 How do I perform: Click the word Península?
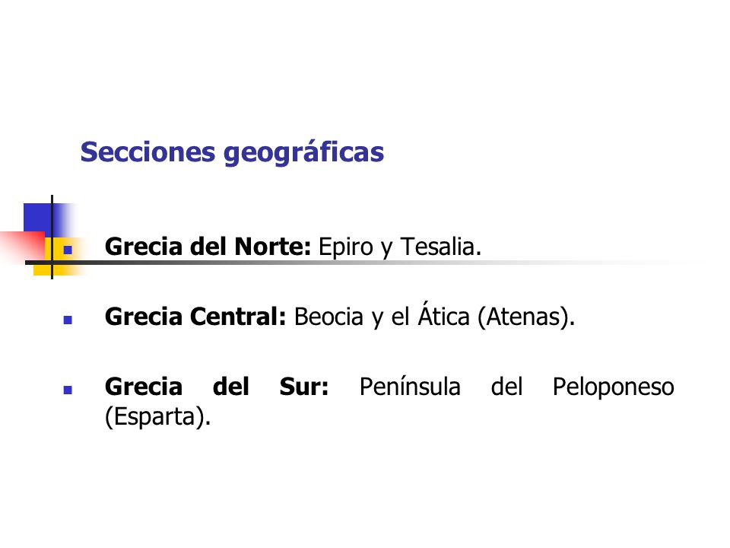[410, 387]
